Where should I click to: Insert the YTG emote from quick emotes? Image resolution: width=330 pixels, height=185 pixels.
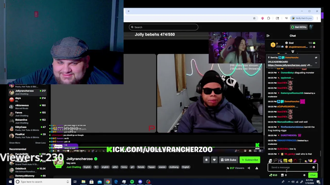point(285,161)
